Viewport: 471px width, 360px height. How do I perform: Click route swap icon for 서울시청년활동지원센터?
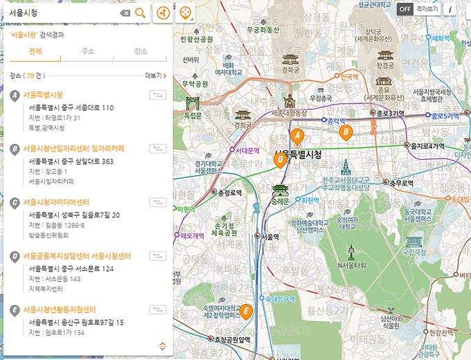click(x=158, y=309)
